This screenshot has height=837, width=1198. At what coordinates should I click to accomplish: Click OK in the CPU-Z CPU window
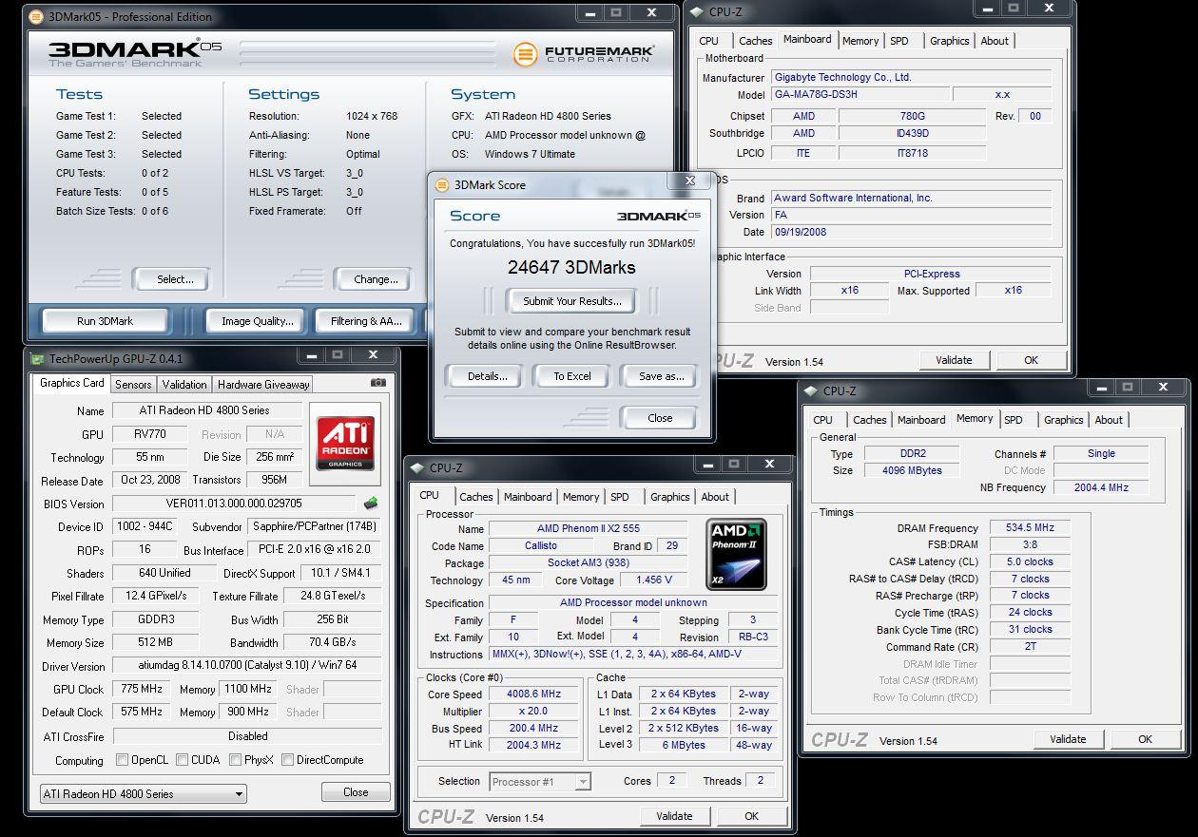point(751,815)
